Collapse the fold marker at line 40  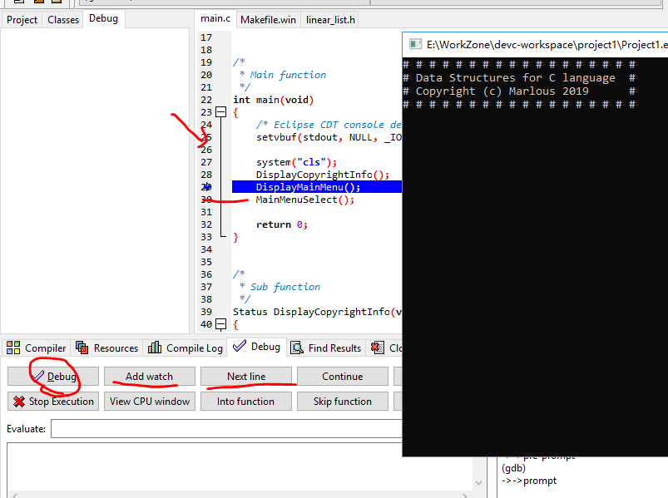click(220, 324)
